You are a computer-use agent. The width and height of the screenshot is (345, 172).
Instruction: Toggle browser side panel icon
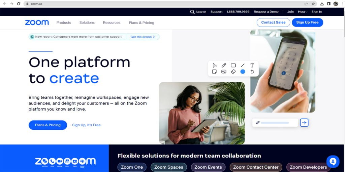(x=329, y=4)
